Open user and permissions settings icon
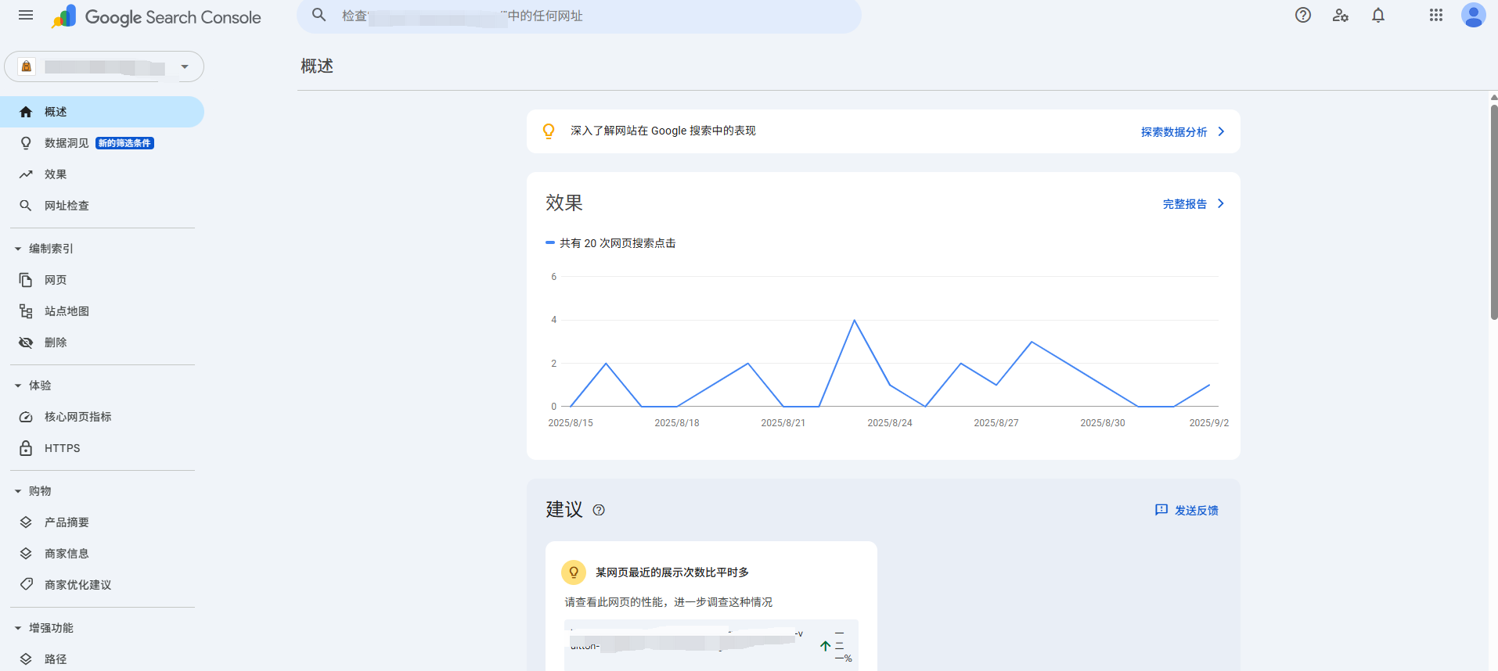The width and height of the screenshot is (1498, 671). click(1340, 16)
